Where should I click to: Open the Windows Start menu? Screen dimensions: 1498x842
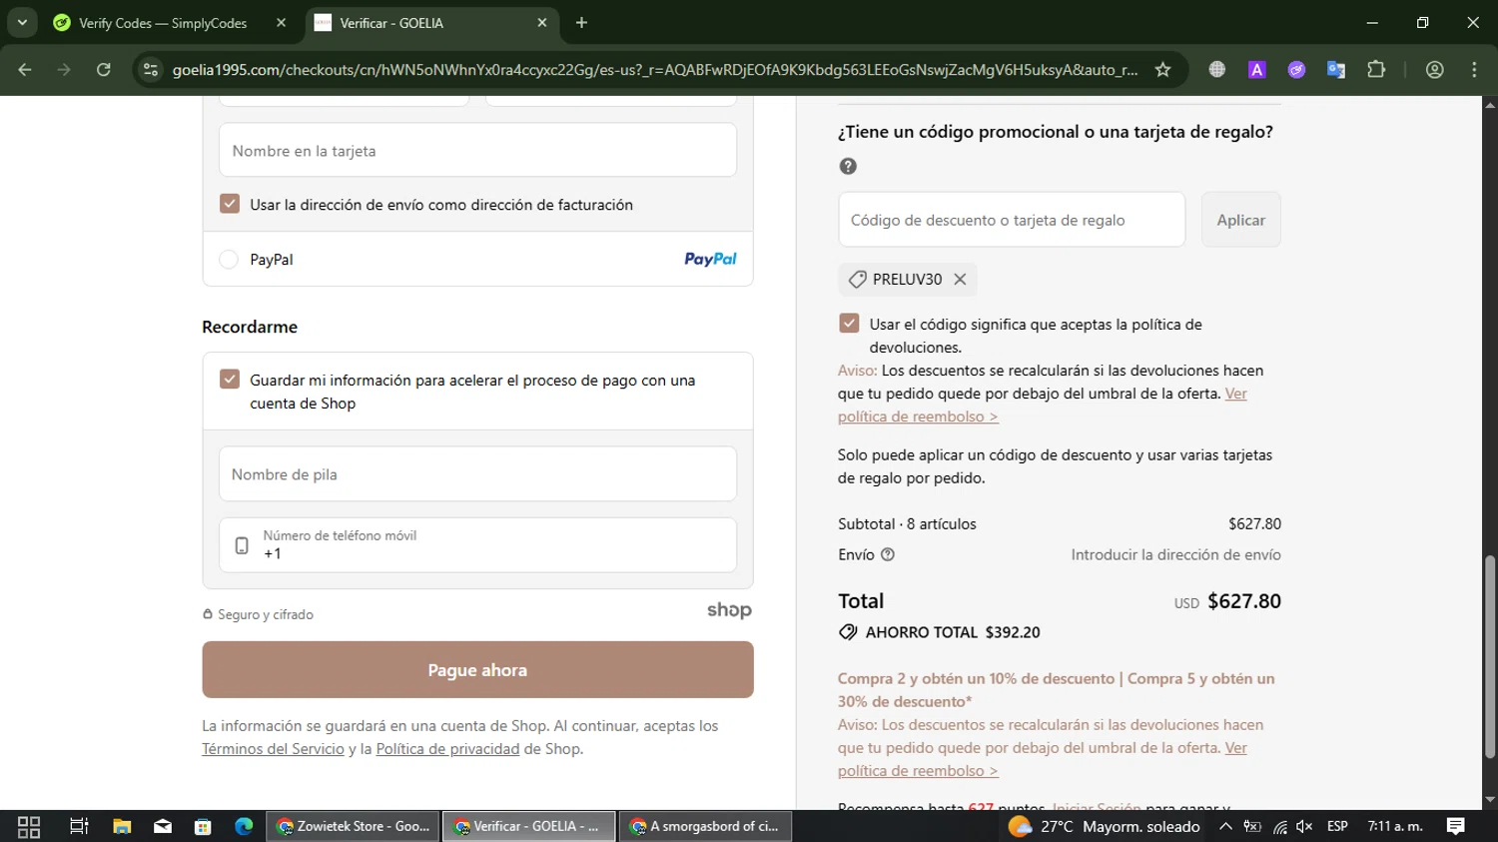(x=29, y=826)
